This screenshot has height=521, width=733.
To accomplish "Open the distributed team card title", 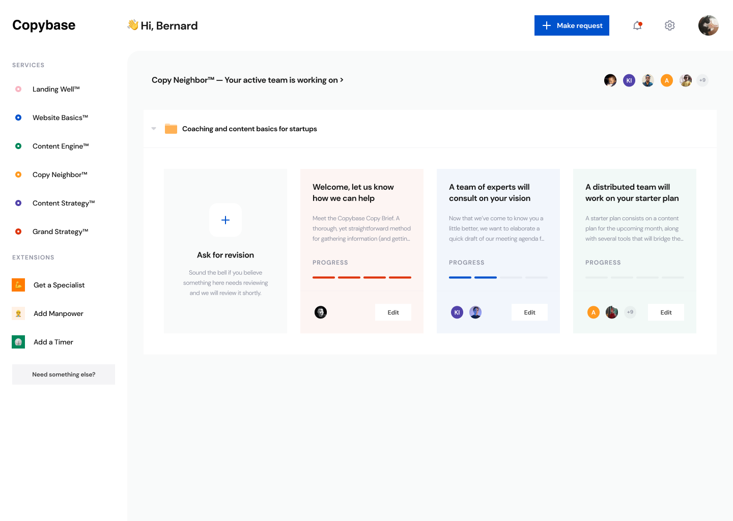I will point(632,193).
